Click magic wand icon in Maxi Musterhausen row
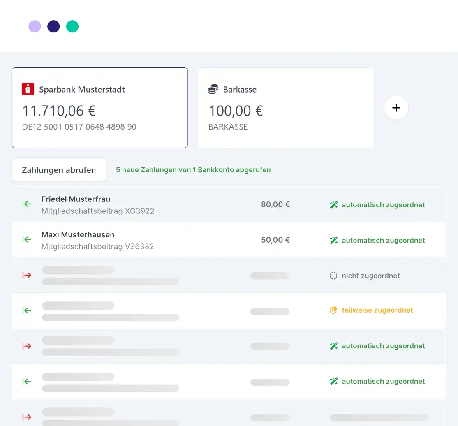 [x=334, y=241]
